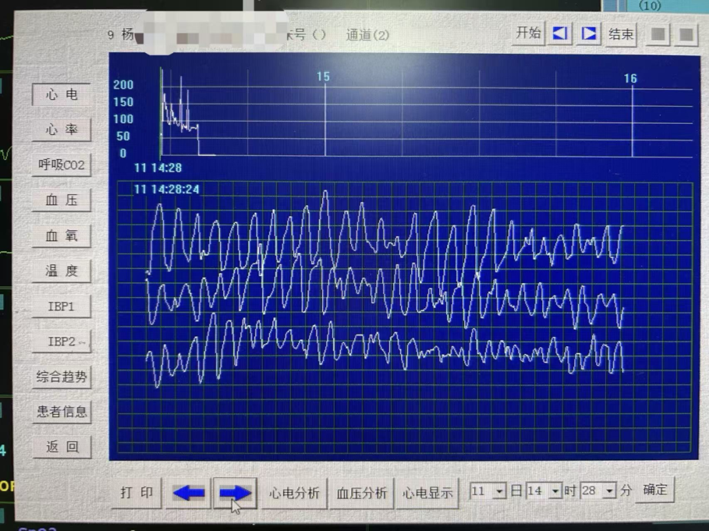The height and width of the screenshot is (531, 709).
Task: Click the 15 hour marker on trend chart
Action: click(x=324, y=77)
